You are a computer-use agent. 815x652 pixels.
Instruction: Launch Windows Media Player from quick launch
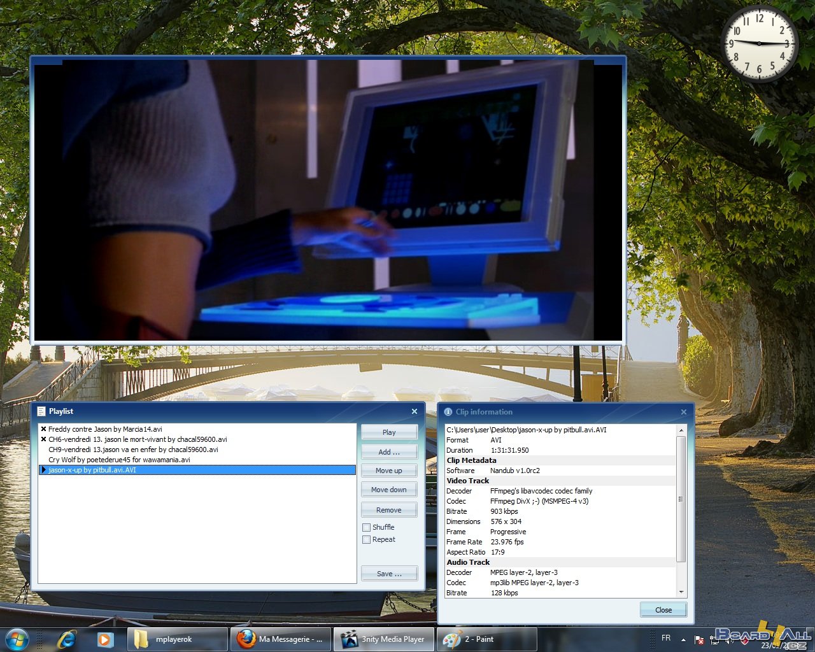(105, 639)
